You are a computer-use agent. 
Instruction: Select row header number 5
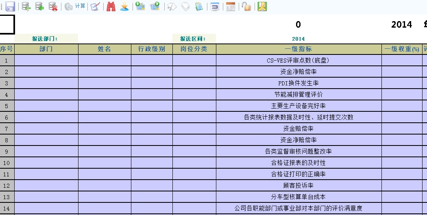pyautogui.click(x=7, y=106)
